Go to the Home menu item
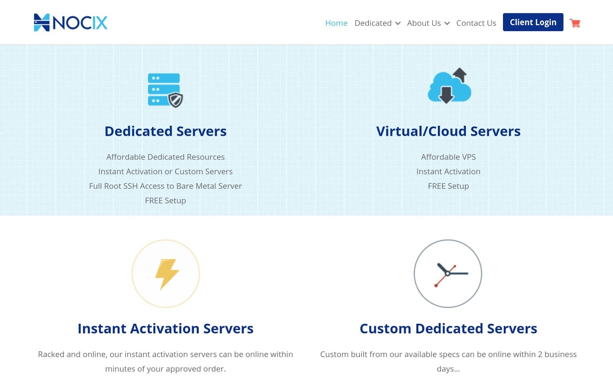The height and width of the screenshot is (384, 613). (x=336, y=23)
